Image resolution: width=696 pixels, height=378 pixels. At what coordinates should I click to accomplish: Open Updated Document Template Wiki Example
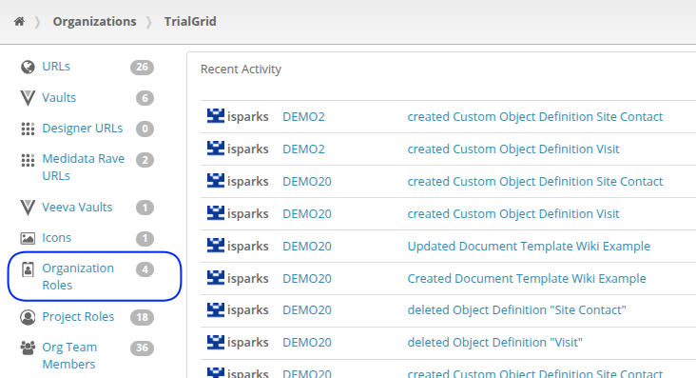(x=529, y=246)
